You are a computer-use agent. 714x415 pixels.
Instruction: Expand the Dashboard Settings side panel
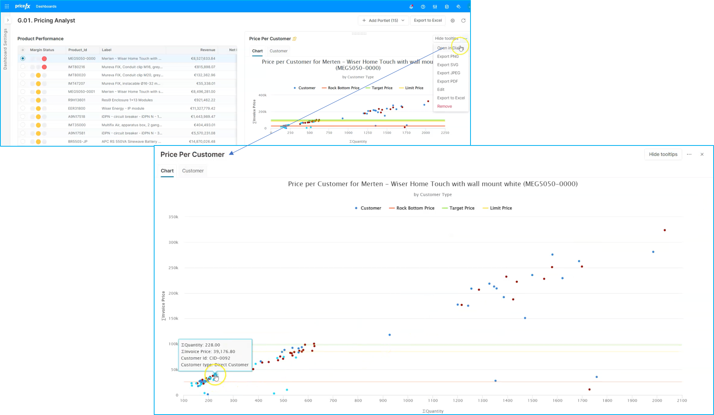8,20
